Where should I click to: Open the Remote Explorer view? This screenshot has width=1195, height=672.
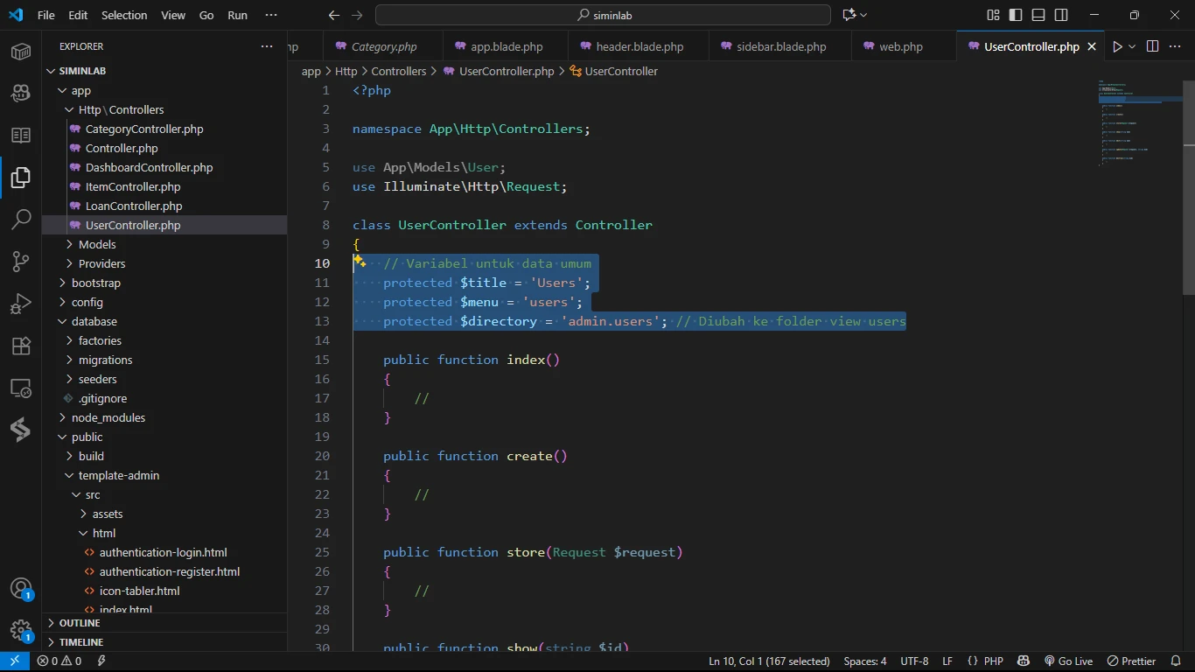point(21,388)
